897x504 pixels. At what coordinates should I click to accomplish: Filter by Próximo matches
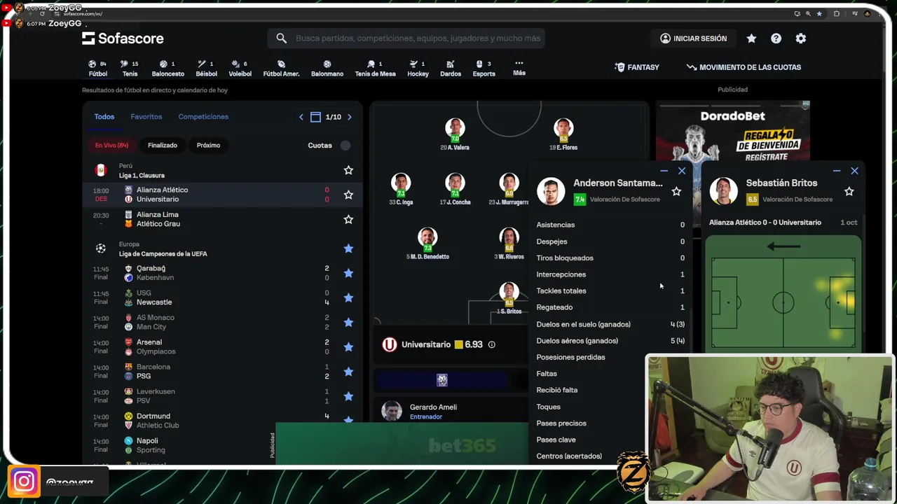coord(208,146)
